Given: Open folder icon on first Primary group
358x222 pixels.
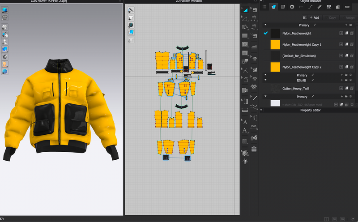Looking at the screenshot, I should pos(350,25).
